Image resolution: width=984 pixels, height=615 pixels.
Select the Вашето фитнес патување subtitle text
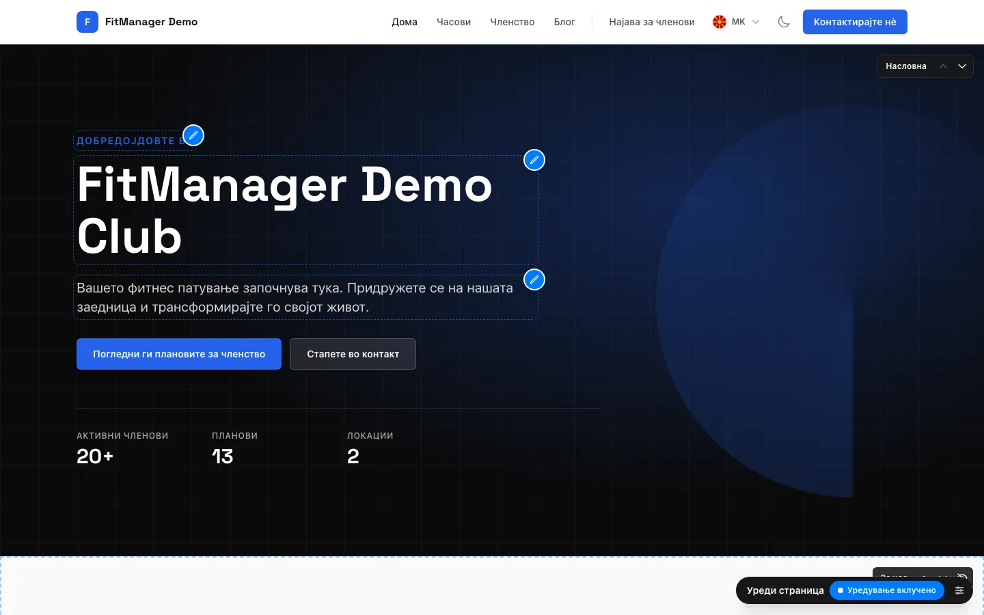(295, 297)
